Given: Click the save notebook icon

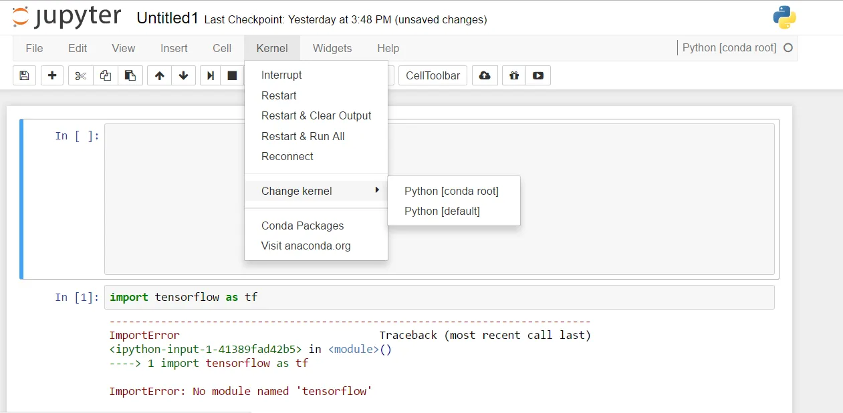Looking at the screenshot, I should tap(24, 75).
